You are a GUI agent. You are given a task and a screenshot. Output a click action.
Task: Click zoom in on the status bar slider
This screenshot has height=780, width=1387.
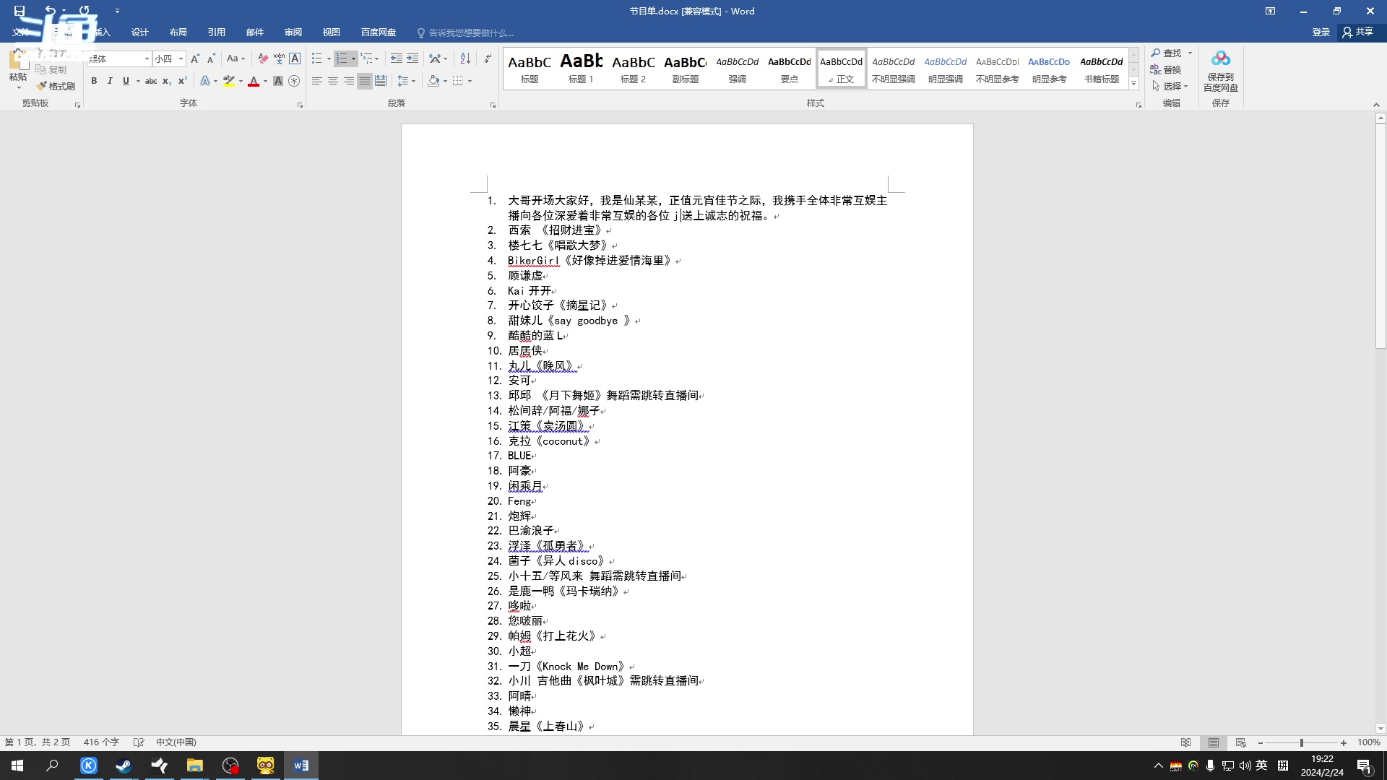(1344, 742)
